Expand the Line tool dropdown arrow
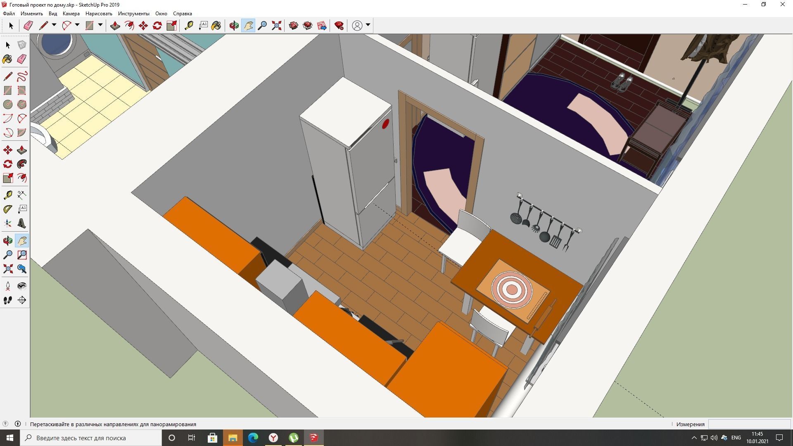Image resolution: width=793 pixels, height=446 pixels. [54, 25]
